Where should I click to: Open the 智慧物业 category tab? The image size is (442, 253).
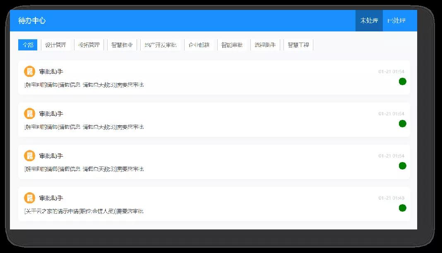pyautogui.click(x=122, y=45)
